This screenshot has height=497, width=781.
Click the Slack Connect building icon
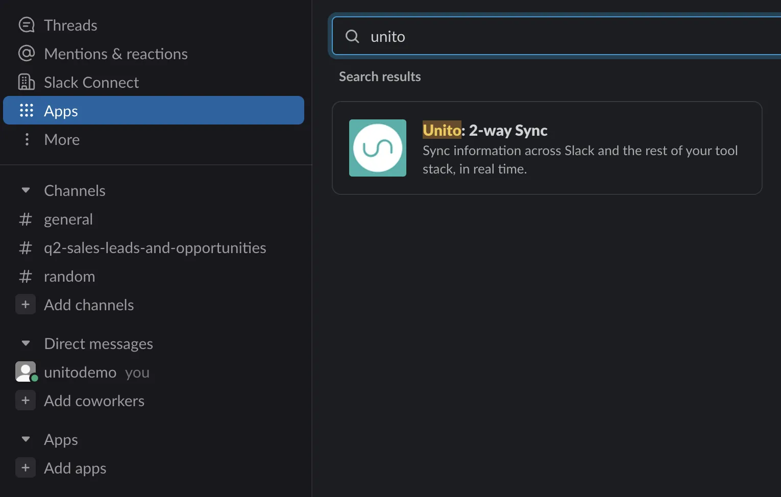tap(26, 82)
